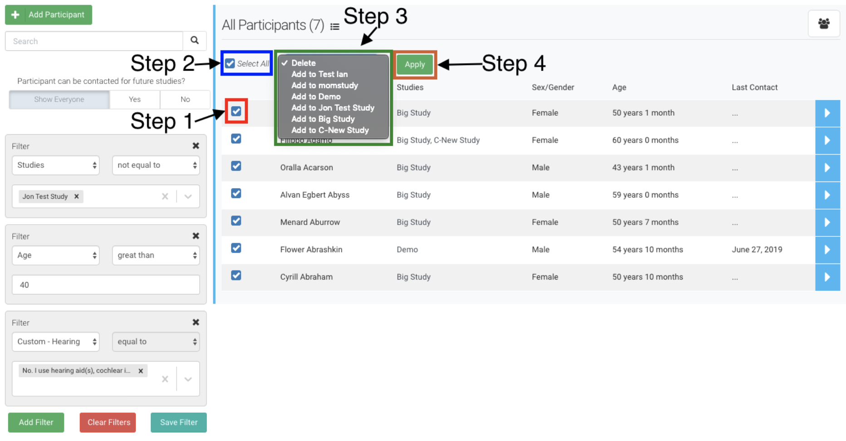Click the green Apply button
Viewport: 846px width, 441px height.
coord(414,64)
